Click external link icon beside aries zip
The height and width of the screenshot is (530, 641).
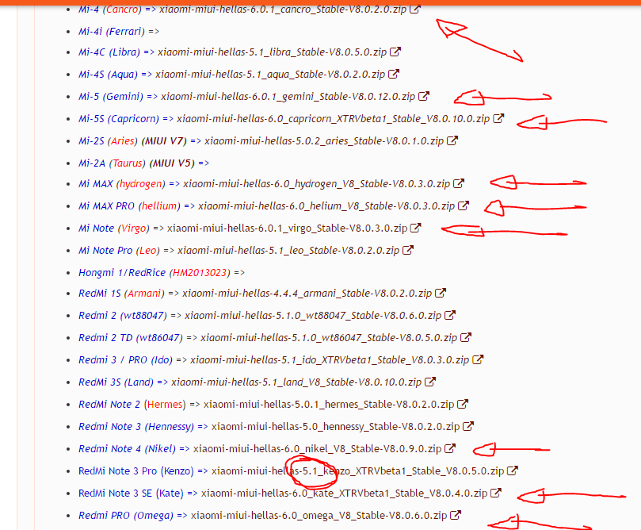pos(452,140)
